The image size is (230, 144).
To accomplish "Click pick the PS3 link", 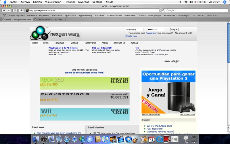I will click(49, 100).
